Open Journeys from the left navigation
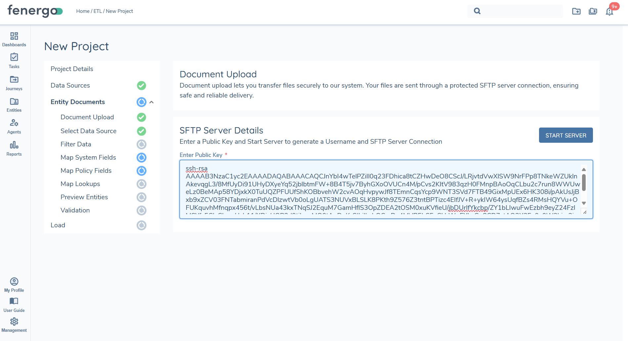 click(14, 83)
